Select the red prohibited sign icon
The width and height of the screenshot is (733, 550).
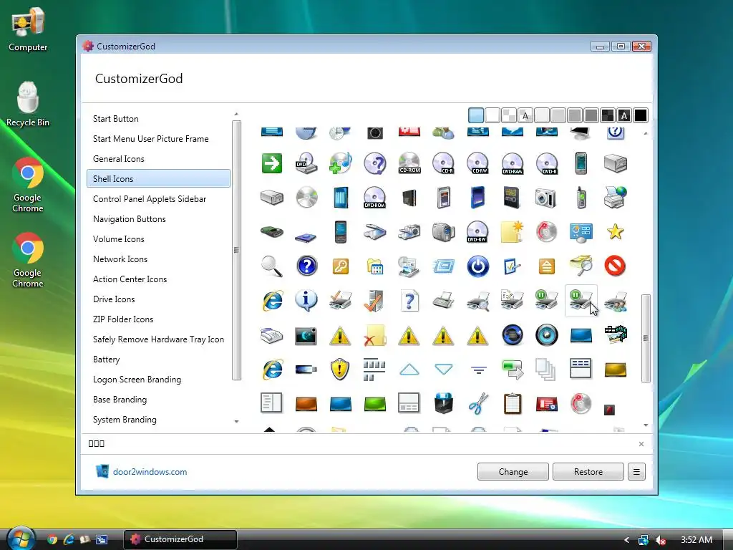tap(615, 266)
